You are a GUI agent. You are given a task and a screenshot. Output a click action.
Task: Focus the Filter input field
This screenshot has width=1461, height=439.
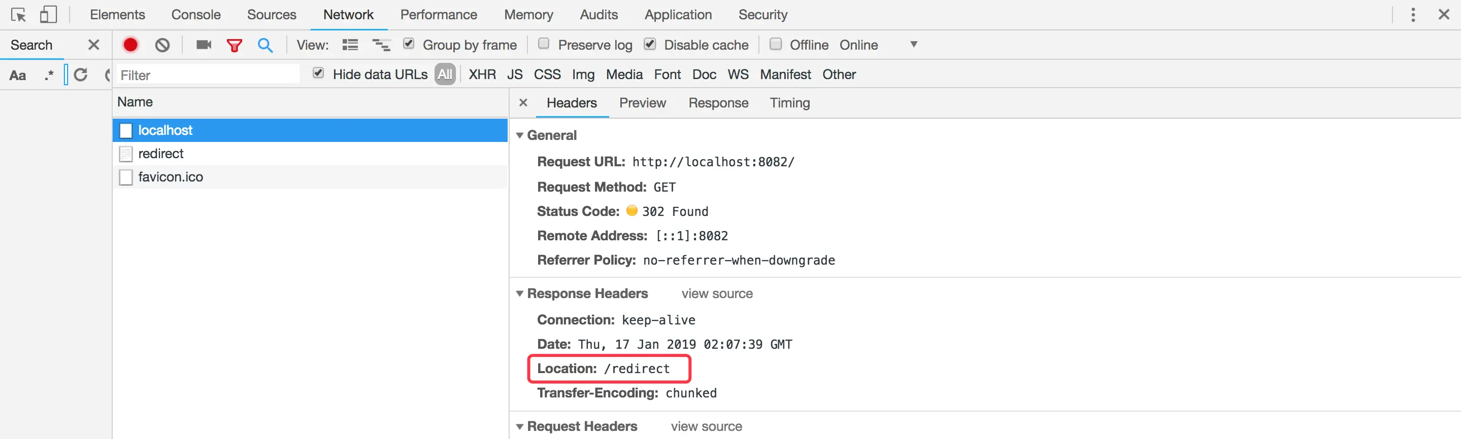tap(208, 75)
